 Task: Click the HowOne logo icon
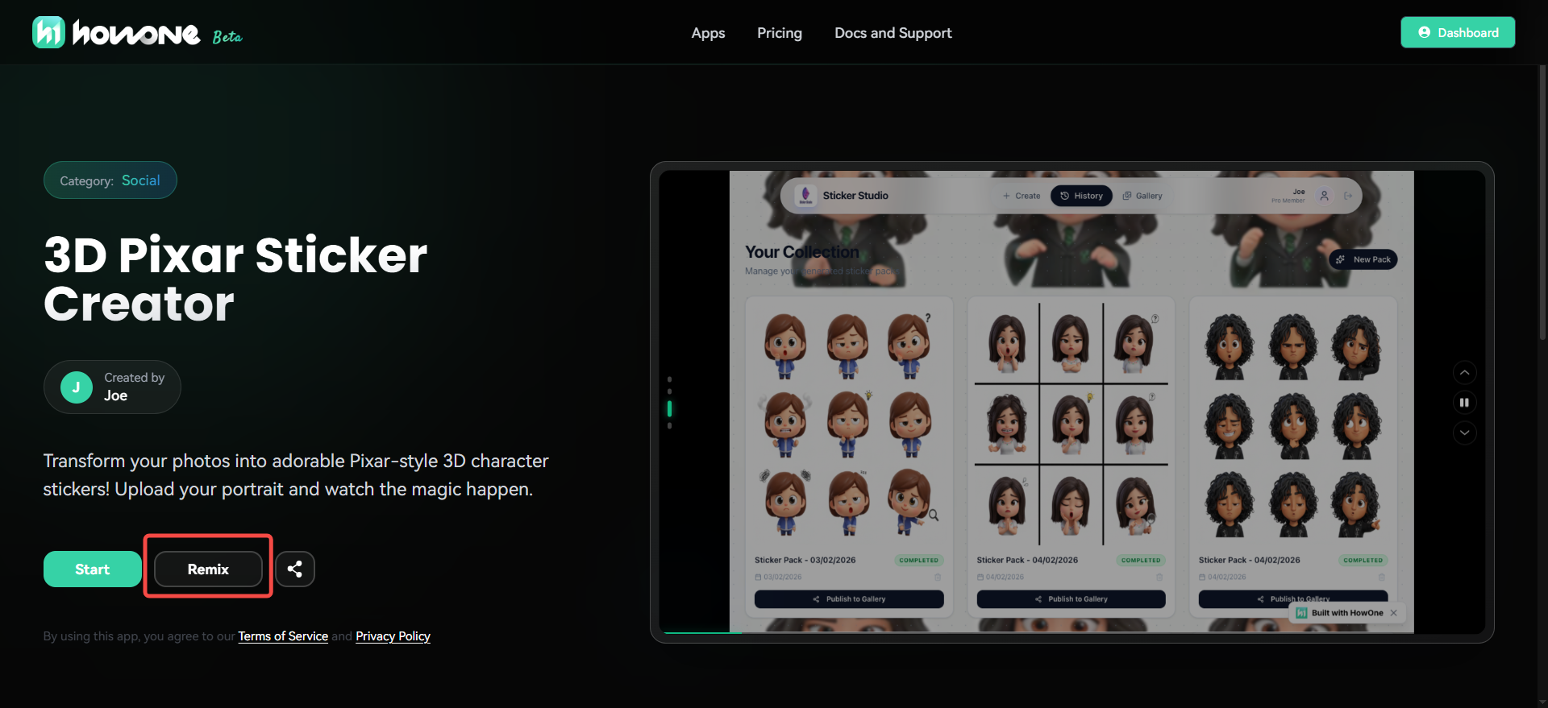pos(48,32)
